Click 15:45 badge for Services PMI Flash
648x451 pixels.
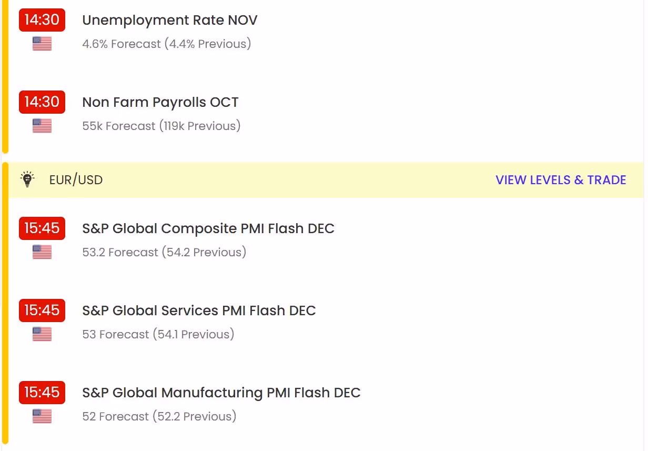[x=42, y=310]
